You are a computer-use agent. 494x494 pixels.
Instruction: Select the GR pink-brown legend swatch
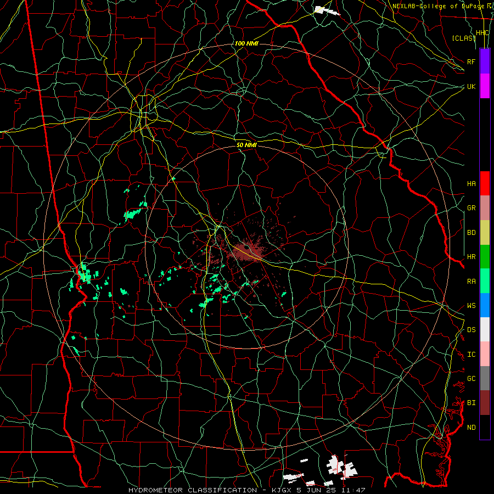485,207
